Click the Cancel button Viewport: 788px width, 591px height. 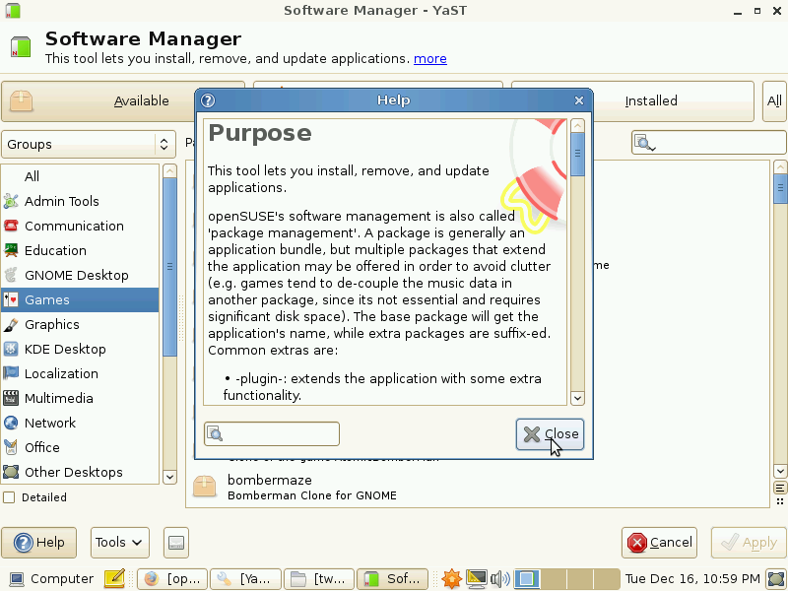point(659,543)
